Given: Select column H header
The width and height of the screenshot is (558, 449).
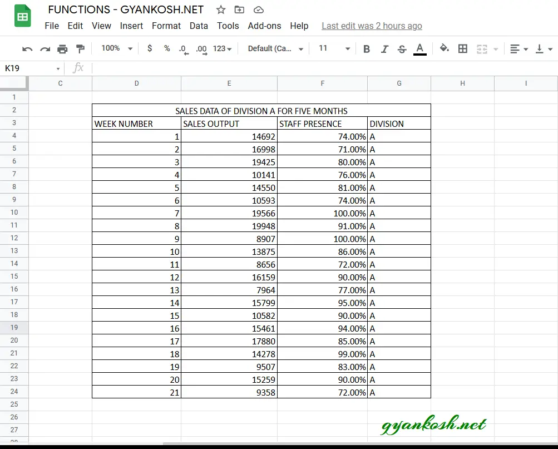Looking at the screenshot, I should coord(462,83).
